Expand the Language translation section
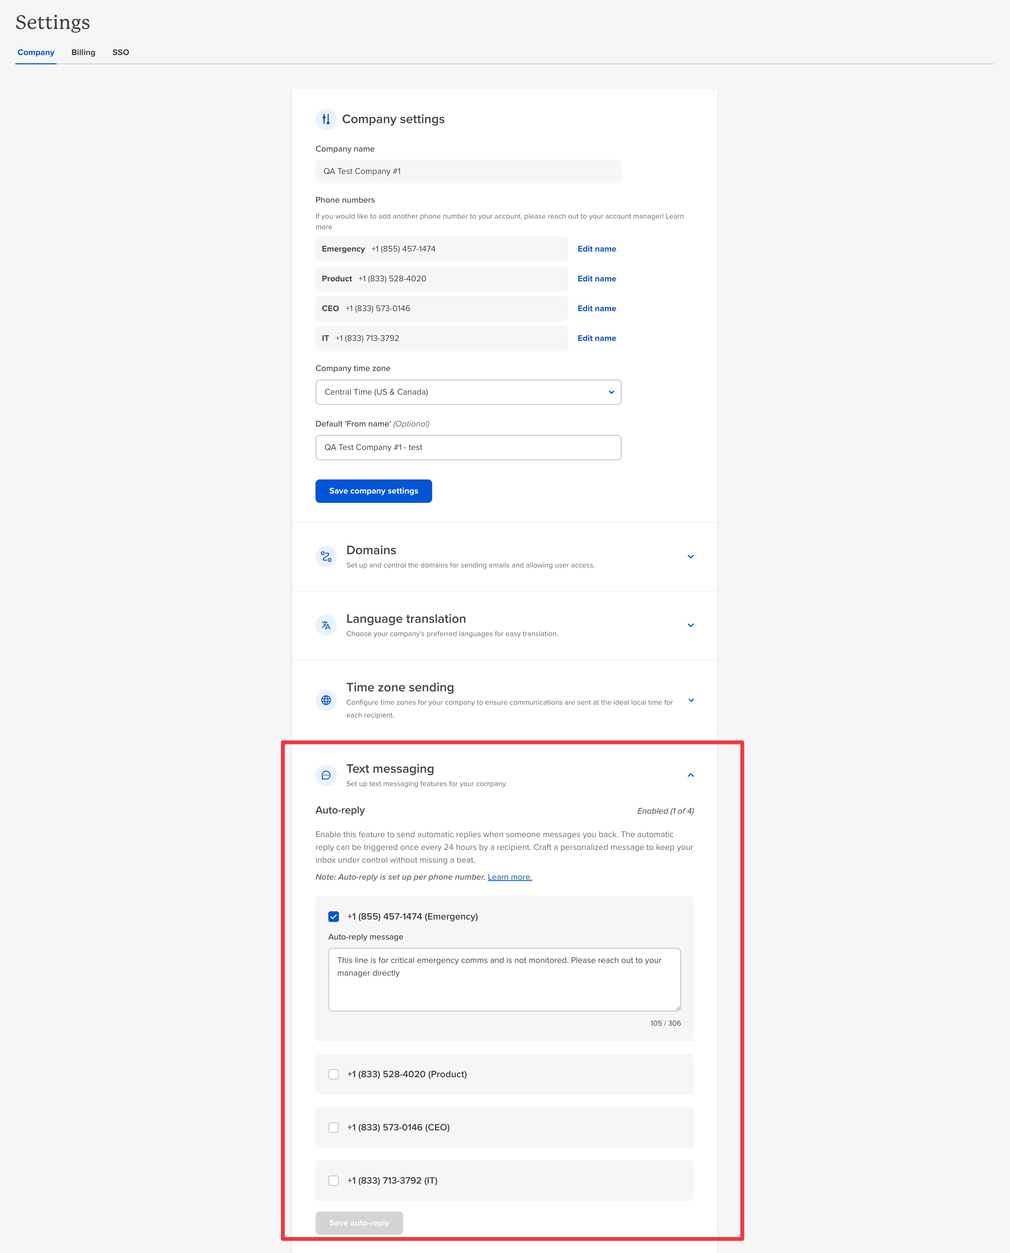Viewport: 1010px width, 1253px height. coord(691,626)
